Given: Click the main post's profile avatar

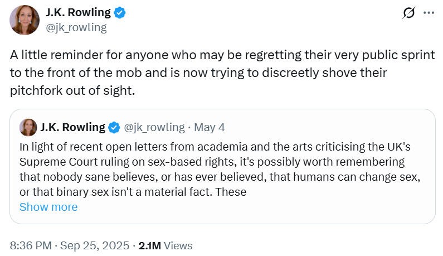Looking at the screenshot, I should pos(25,20).
